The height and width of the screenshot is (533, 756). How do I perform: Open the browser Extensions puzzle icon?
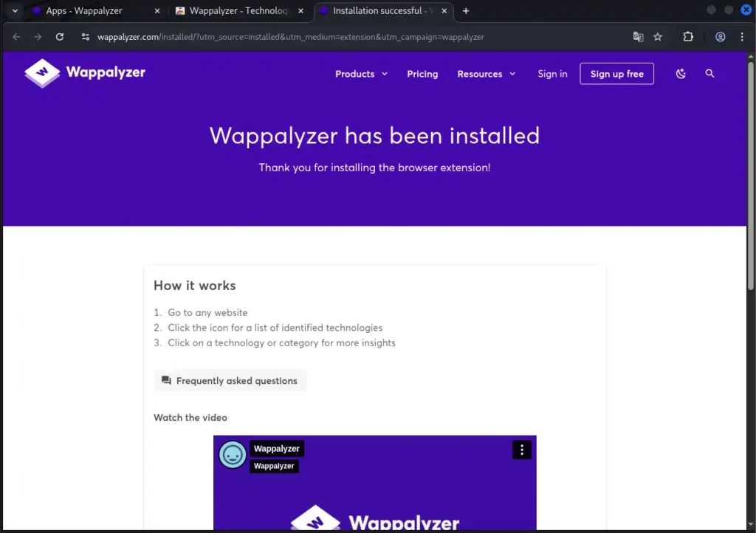coord(688,37)
